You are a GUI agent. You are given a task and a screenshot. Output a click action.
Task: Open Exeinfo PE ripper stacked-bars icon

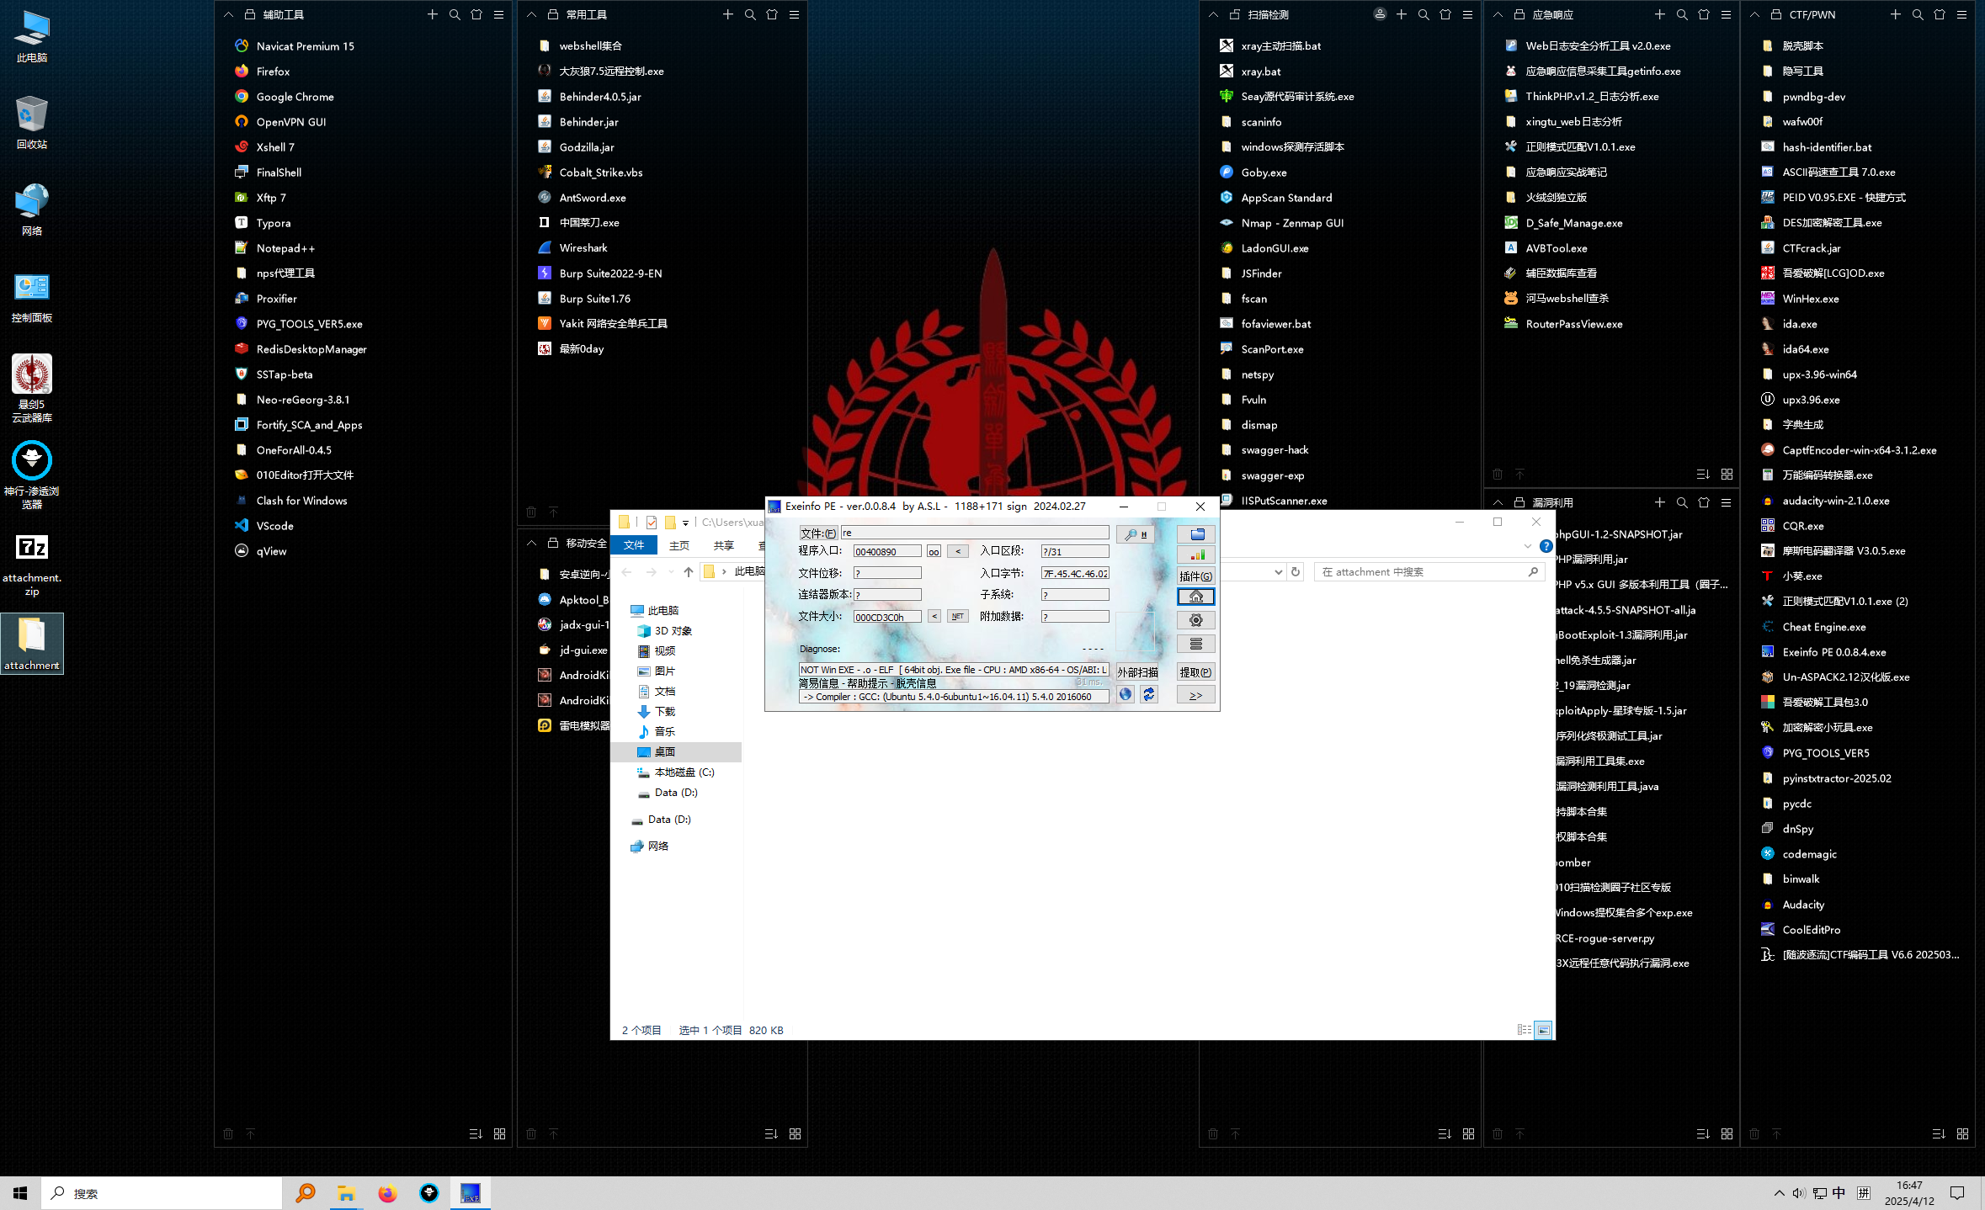point(1195,644)
